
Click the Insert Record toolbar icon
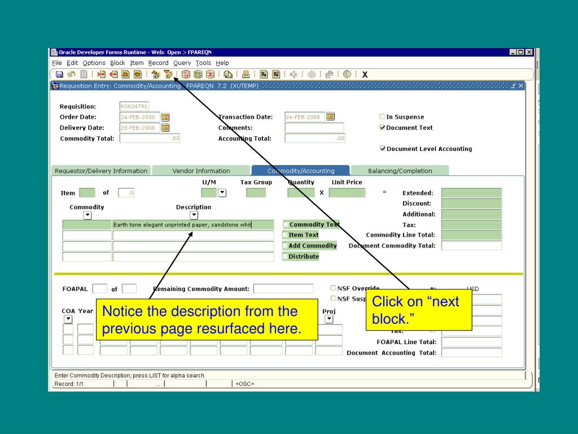102,74
